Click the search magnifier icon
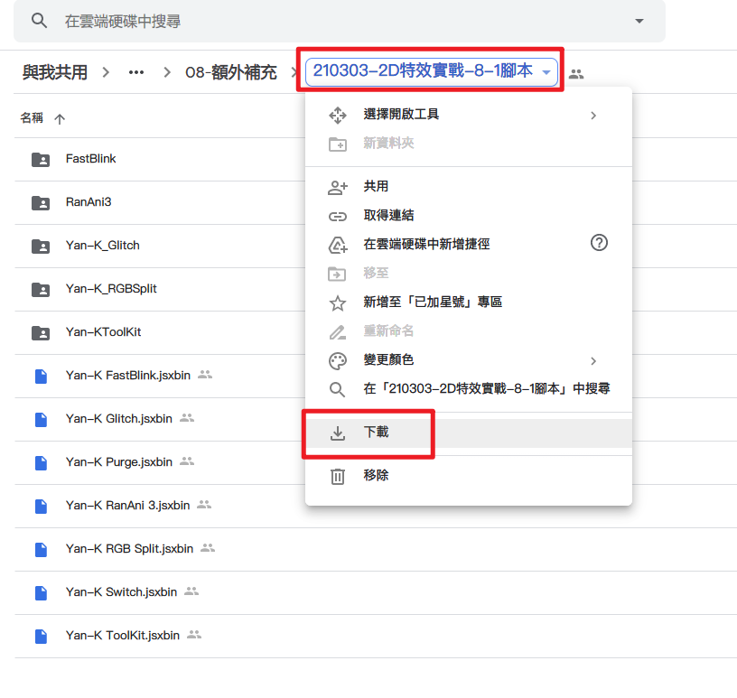 [39, 21]
